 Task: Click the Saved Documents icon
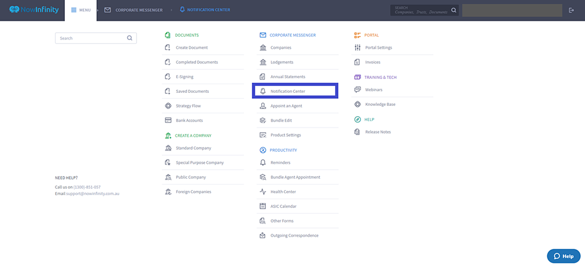pyautogui.click(x=168, y=91)
